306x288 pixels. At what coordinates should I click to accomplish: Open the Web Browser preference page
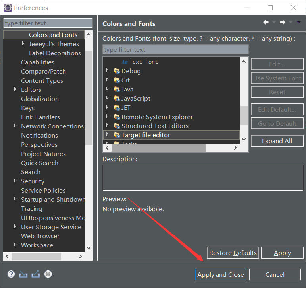point(40,236)
